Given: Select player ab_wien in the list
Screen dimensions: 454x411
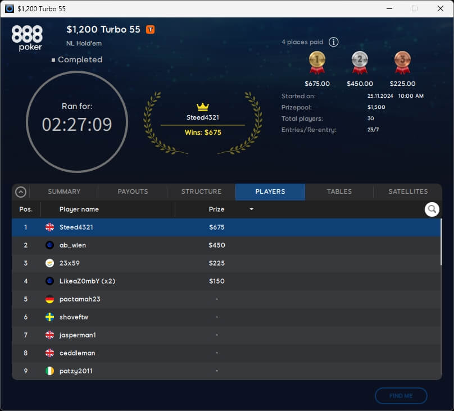Looking at the screenshot, I should 226,245.
